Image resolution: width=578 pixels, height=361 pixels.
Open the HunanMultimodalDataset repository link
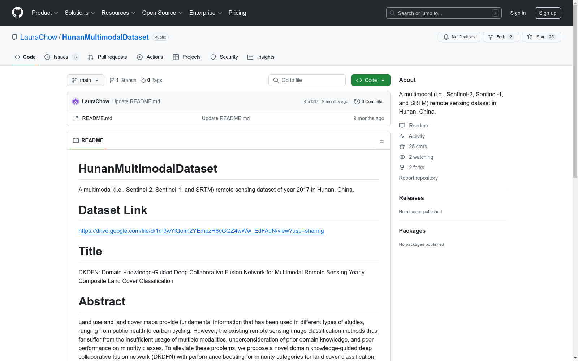pyautogui.click(x=105, y=37)
